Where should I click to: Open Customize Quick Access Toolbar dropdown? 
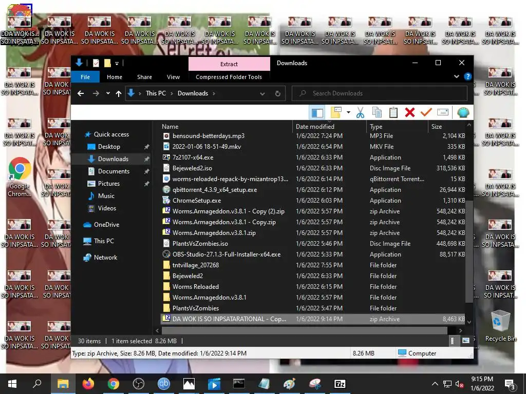click(x=117, y=63)
